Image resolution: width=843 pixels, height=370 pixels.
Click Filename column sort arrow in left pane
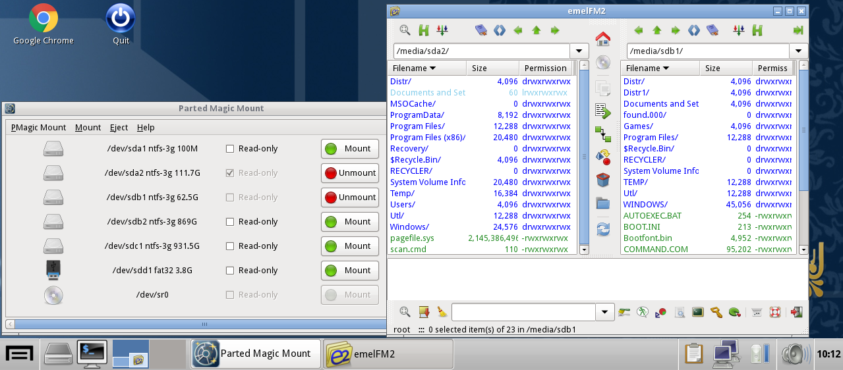433,68
